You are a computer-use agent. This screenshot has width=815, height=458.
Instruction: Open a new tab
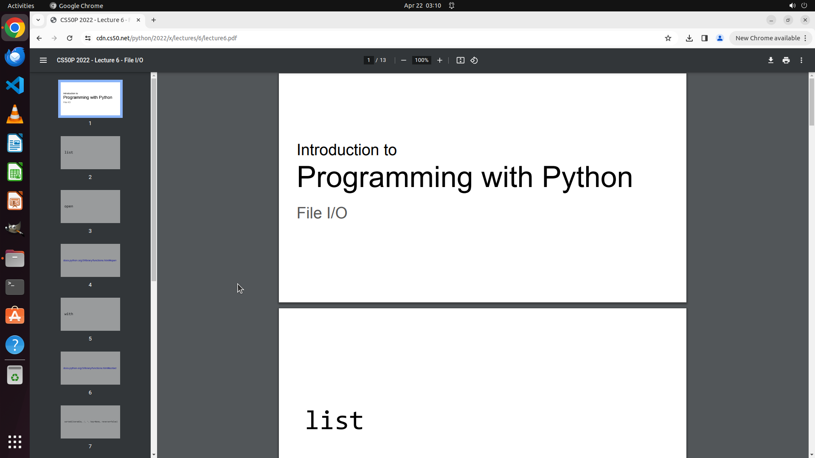pyautogui.click(x=154, y=20)
